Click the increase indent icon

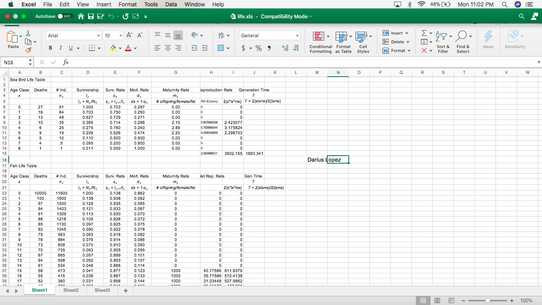pyautogui.click(x=205, y=48)
